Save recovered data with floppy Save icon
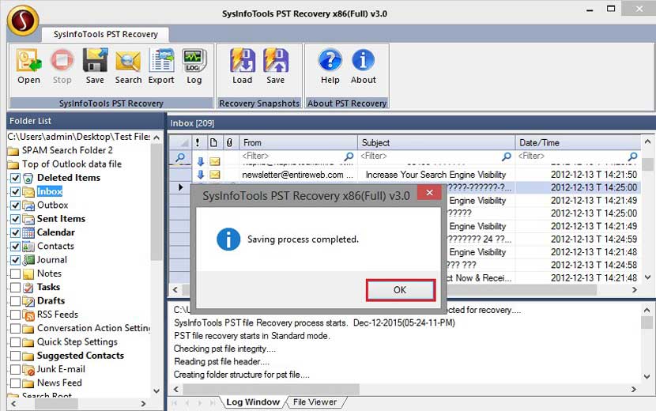 tap(95, 66)
